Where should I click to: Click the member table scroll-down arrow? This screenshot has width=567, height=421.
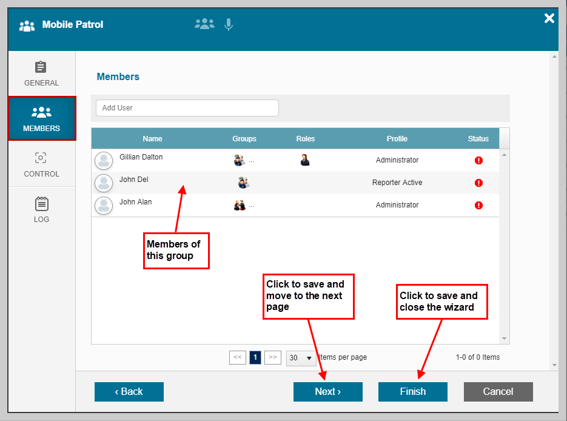pos(504,338)
